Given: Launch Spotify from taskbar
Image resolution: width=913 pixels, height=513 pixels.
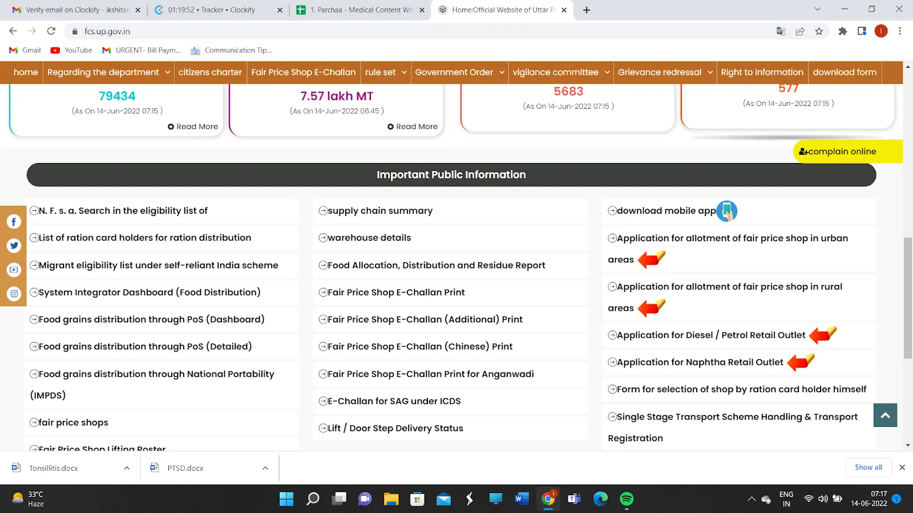Looking at the screenshot, I should tap(627, 499).
